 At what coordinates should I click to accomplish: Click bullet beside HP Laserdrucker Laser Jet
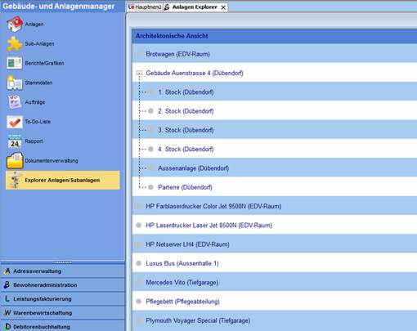(x=139, y=226)
